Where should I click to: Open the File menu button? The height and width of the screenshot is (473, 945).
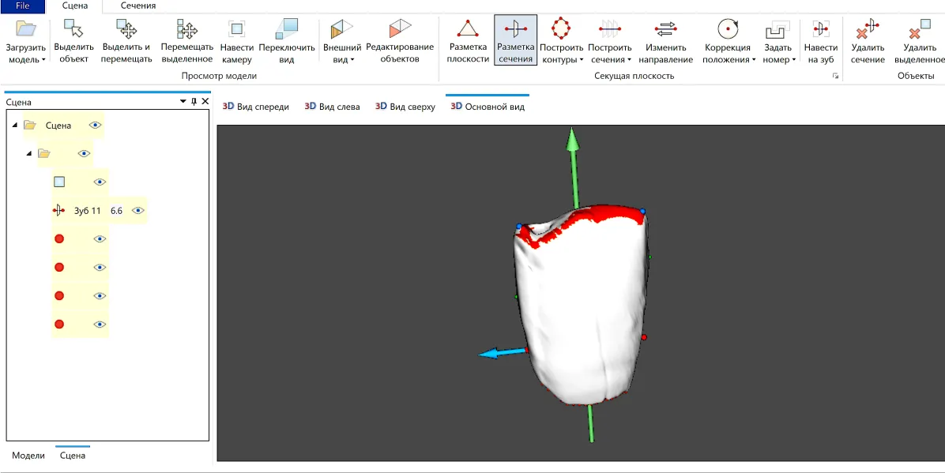point(22,6)
